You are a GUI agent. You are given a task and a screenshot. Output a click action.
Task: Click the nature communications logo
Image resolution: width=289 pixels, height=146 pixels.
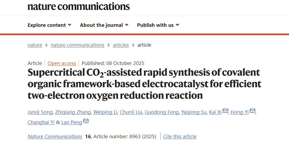(x=79, y=6)
